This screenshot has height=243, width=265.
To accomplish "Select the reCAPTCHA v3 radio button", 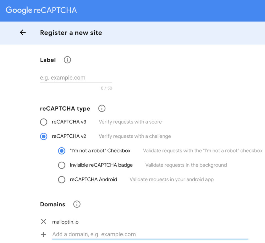I will [44, 122].
